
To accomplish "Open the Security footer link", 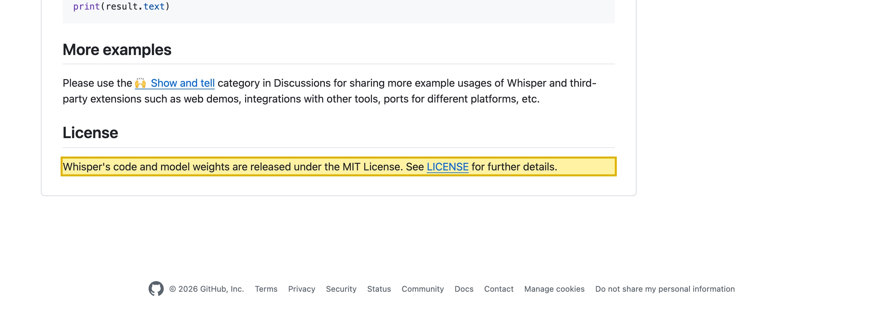I will coord(341,289).
